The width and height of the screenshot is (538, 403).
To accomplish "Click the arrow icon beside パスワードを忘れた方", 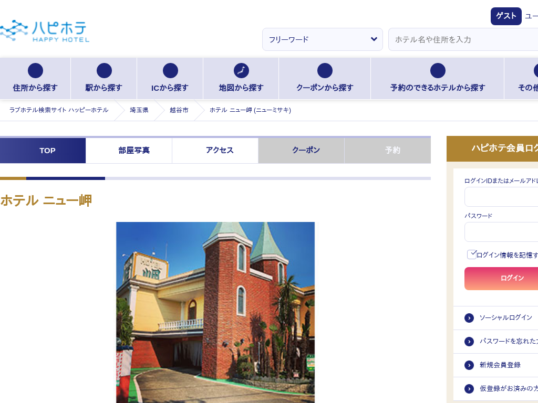I will (469, 342).
